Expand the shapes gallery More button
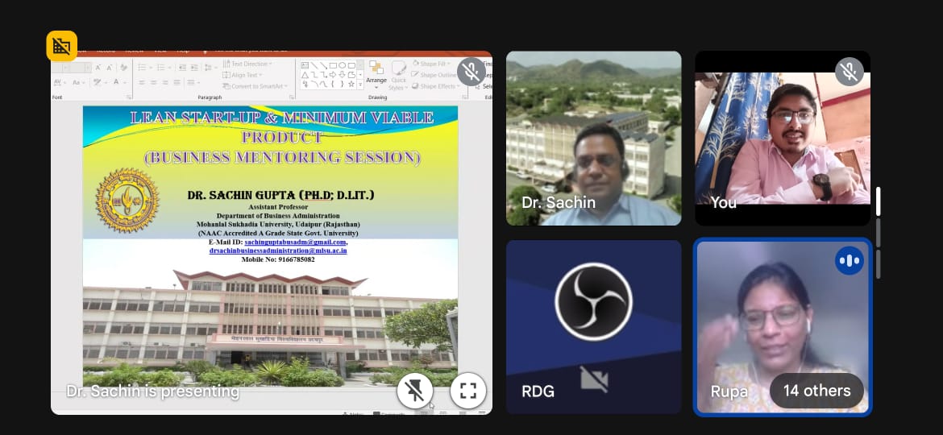This screenshot has height=435, width=943. (360, 85)
